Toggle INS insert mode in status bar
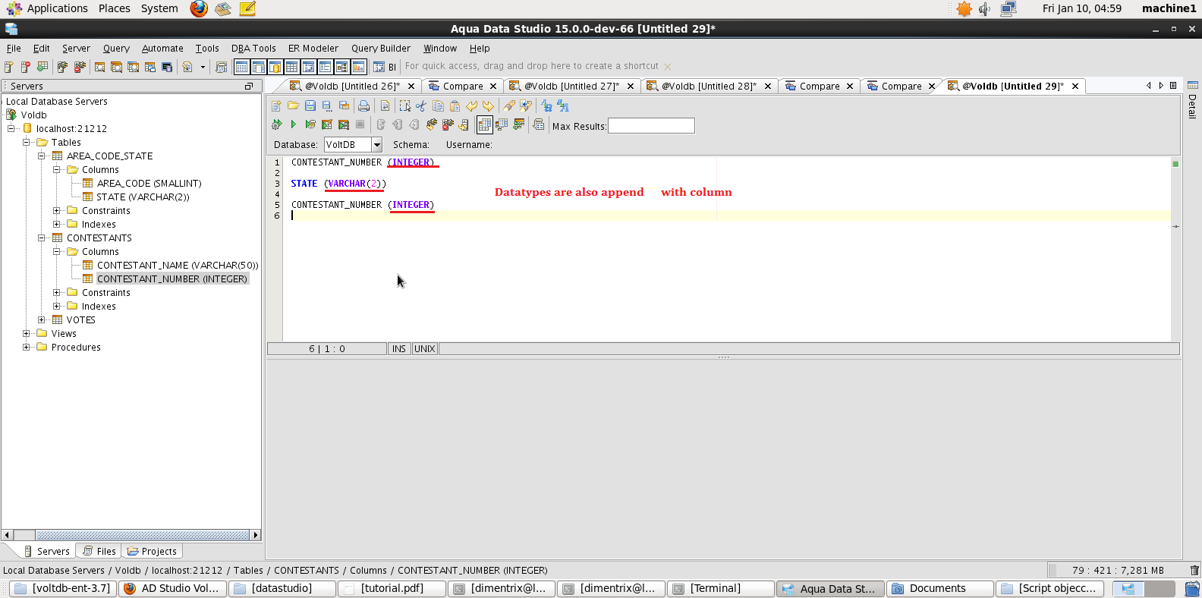1202x598 pixels. [x=399, y=349]
